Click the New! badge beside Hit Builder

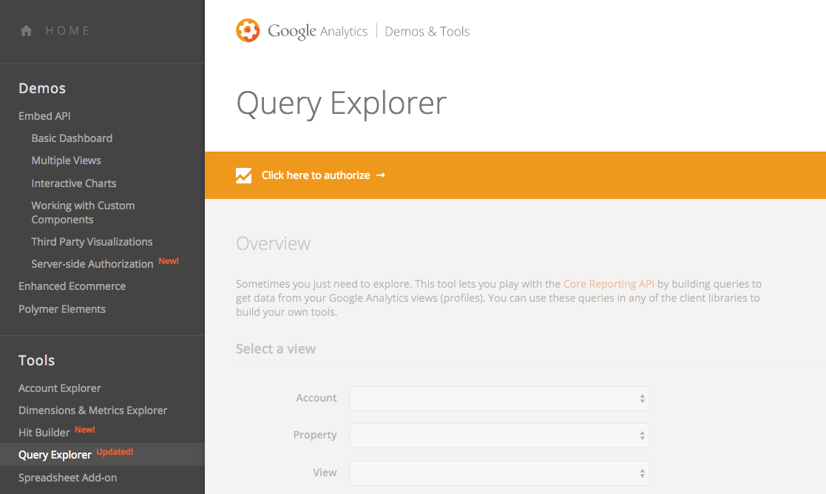click(85, 430)
